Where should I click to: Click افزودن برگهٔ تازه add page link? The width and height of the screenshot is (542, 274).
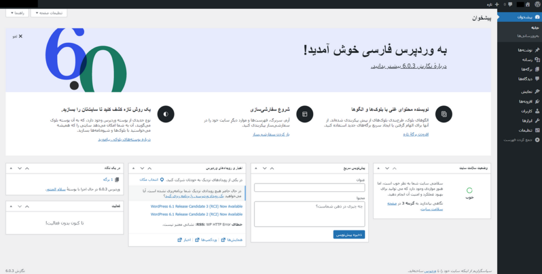click(x=416, y=134)
